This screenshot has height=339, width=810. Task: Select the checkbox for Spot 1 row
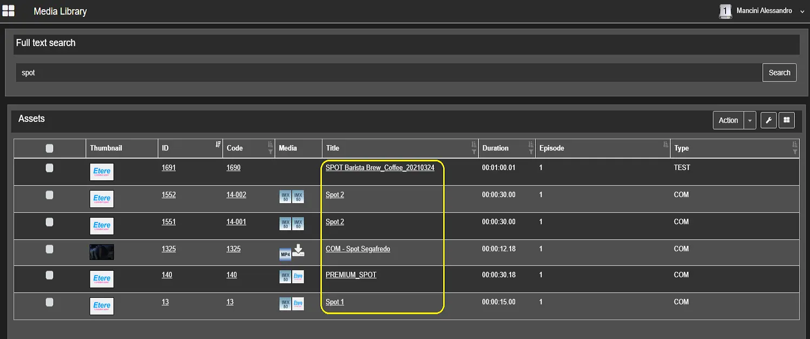pos(49,302)
